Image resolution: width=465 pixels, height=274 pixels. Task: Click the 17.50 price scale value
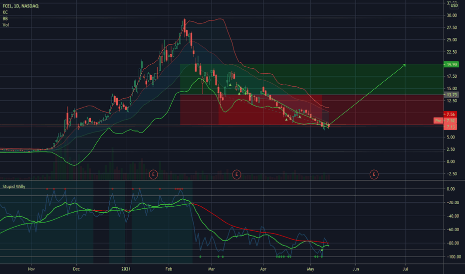(x=452, y=76)
